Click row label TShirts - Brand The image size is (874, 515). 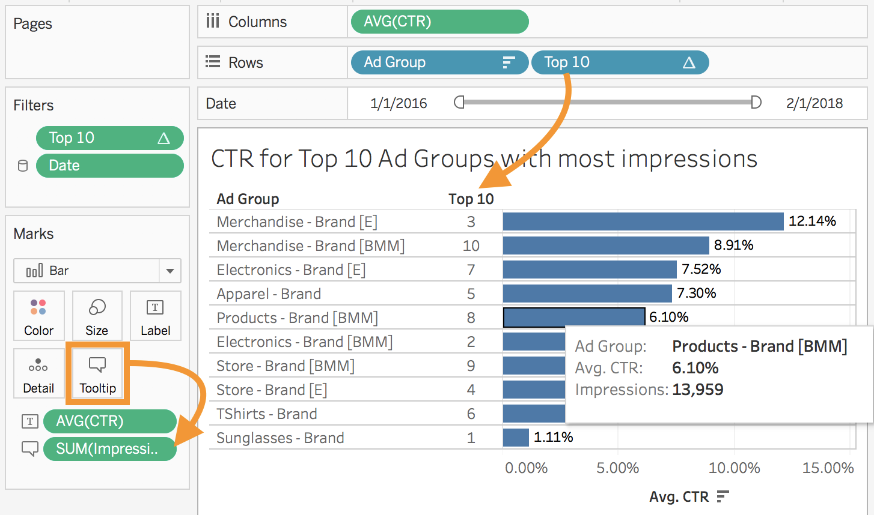(267, 414)
